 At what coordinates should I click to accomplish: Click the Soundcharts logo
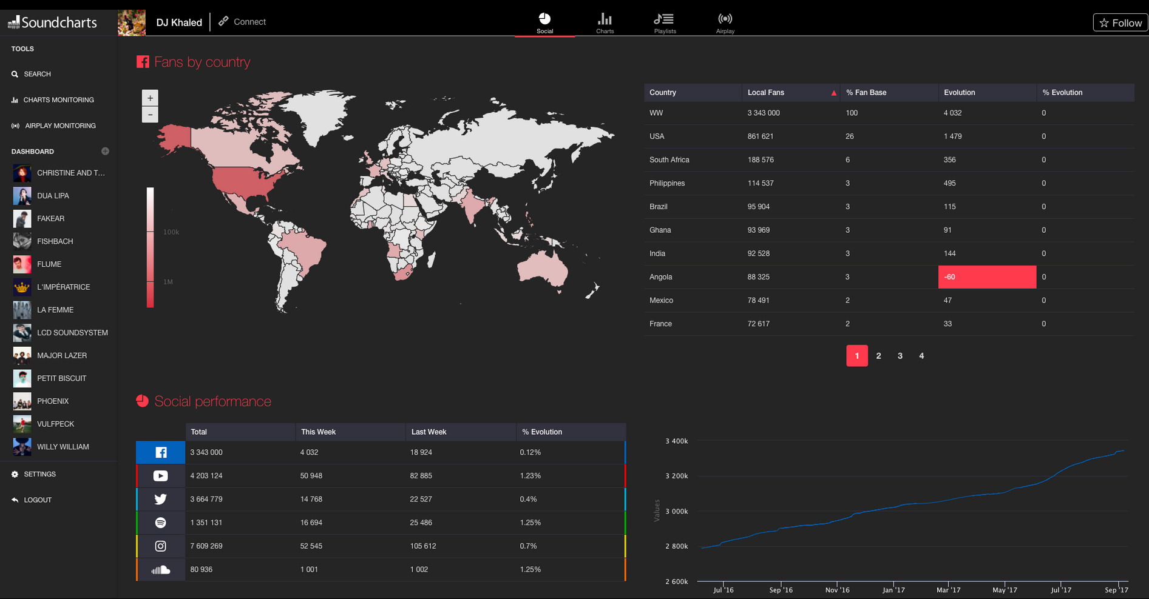click(x=52, y=22)
